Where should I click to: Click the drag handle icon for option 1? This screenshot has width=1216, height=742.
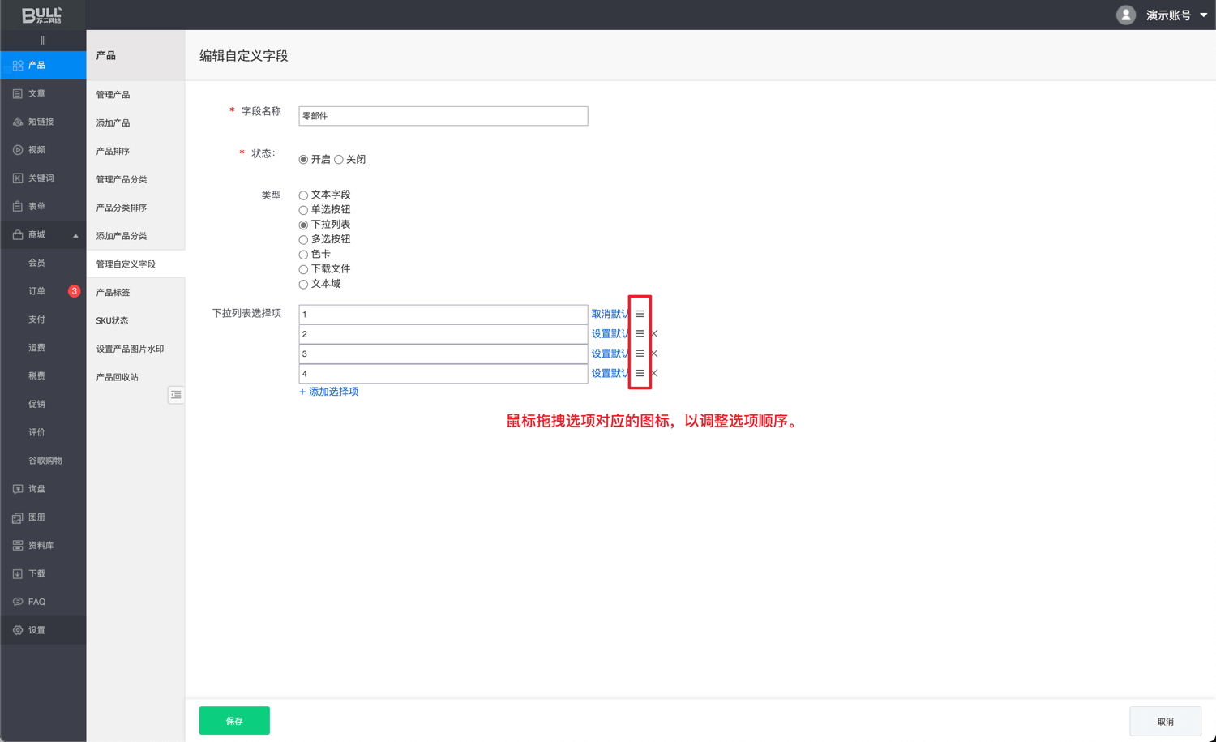640,314
